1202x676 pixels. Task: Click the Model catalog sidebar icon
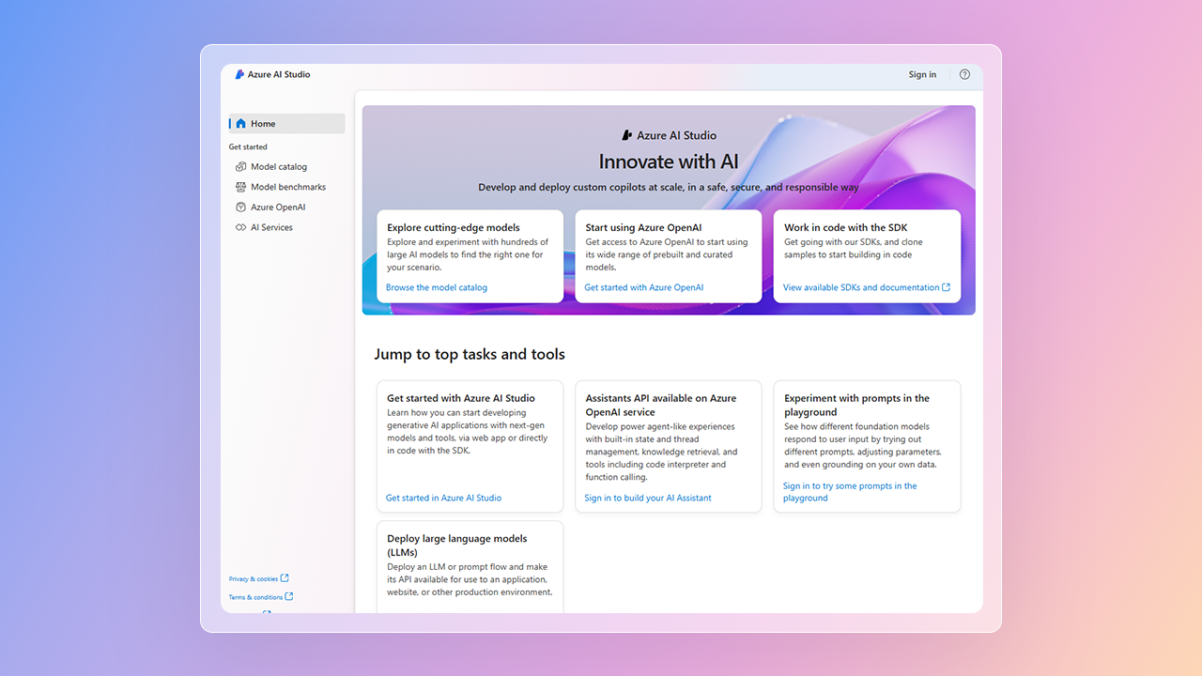(x=241, y=167)
